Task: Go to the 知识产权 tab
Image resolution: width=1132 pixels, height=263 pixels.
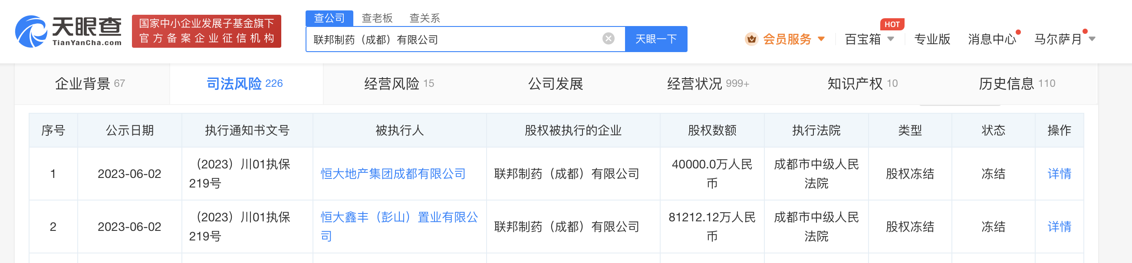Action: [862, 83]
